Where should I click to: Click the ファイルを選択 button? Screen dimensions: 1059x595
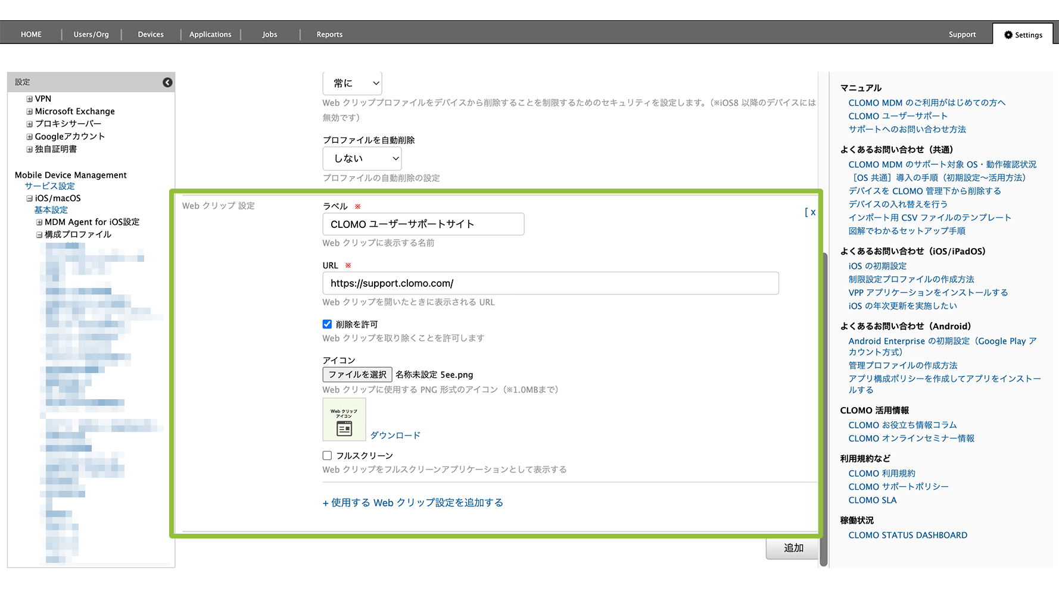[x=357, y=374]
